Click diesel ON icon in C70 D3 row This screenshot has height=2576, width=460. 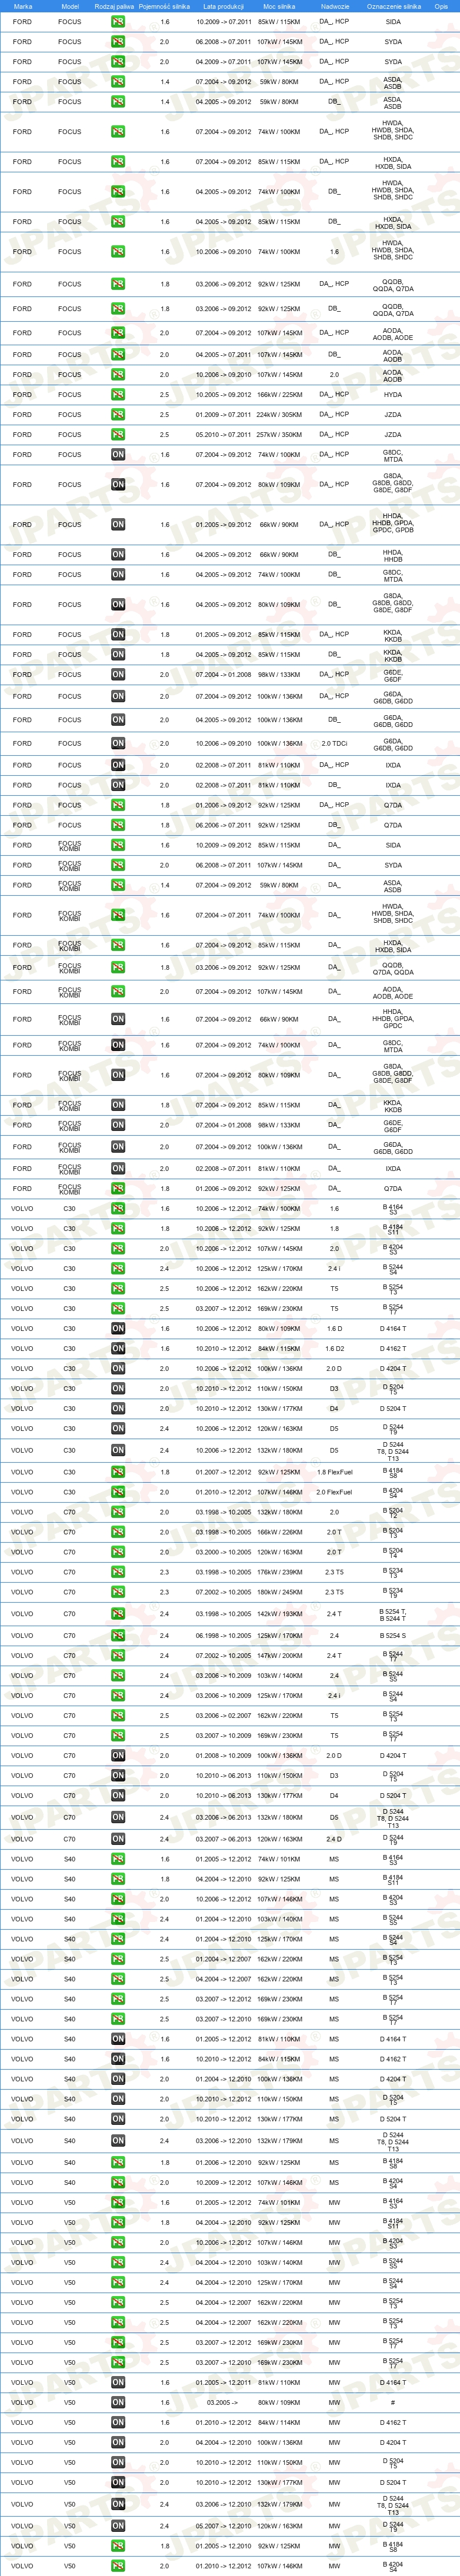tap(118, 1775)
